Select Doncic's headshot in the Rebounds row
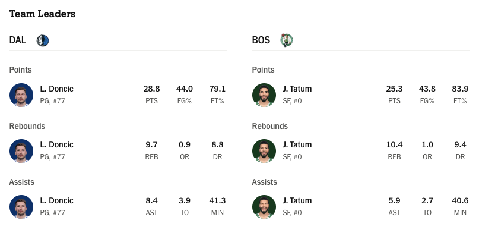This screenshot has width=479, height=236. tap(21, 151)
